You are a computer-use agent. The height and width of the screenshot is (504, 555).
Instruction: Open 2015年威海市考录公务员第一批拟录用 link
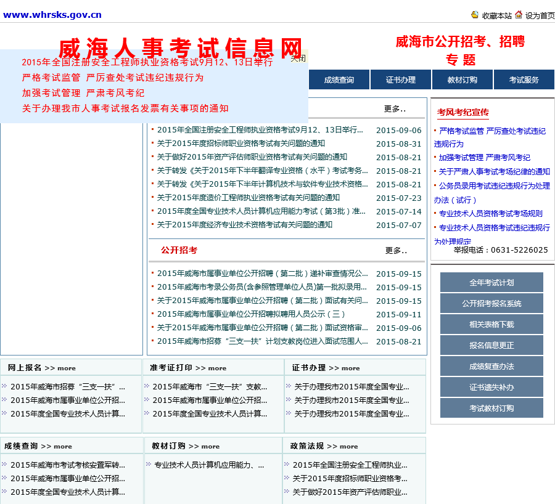click(x=262, y=287)
